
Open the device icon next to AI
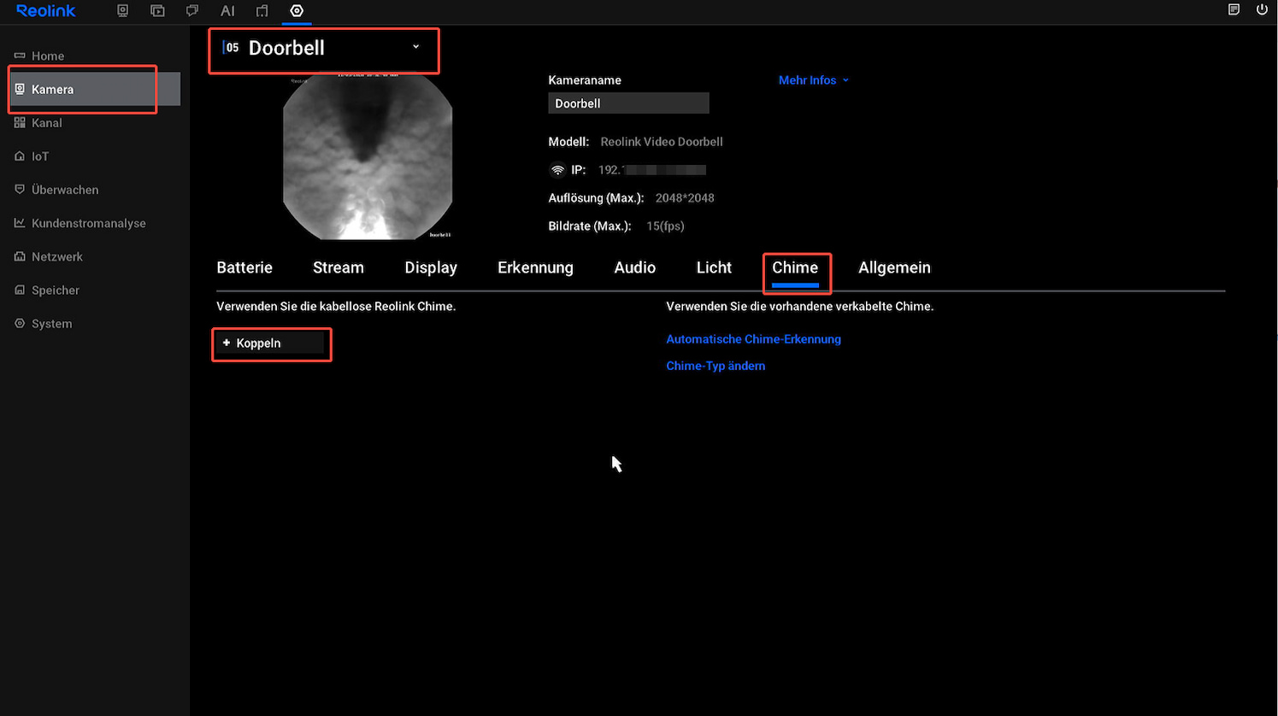tap(262, 10)
